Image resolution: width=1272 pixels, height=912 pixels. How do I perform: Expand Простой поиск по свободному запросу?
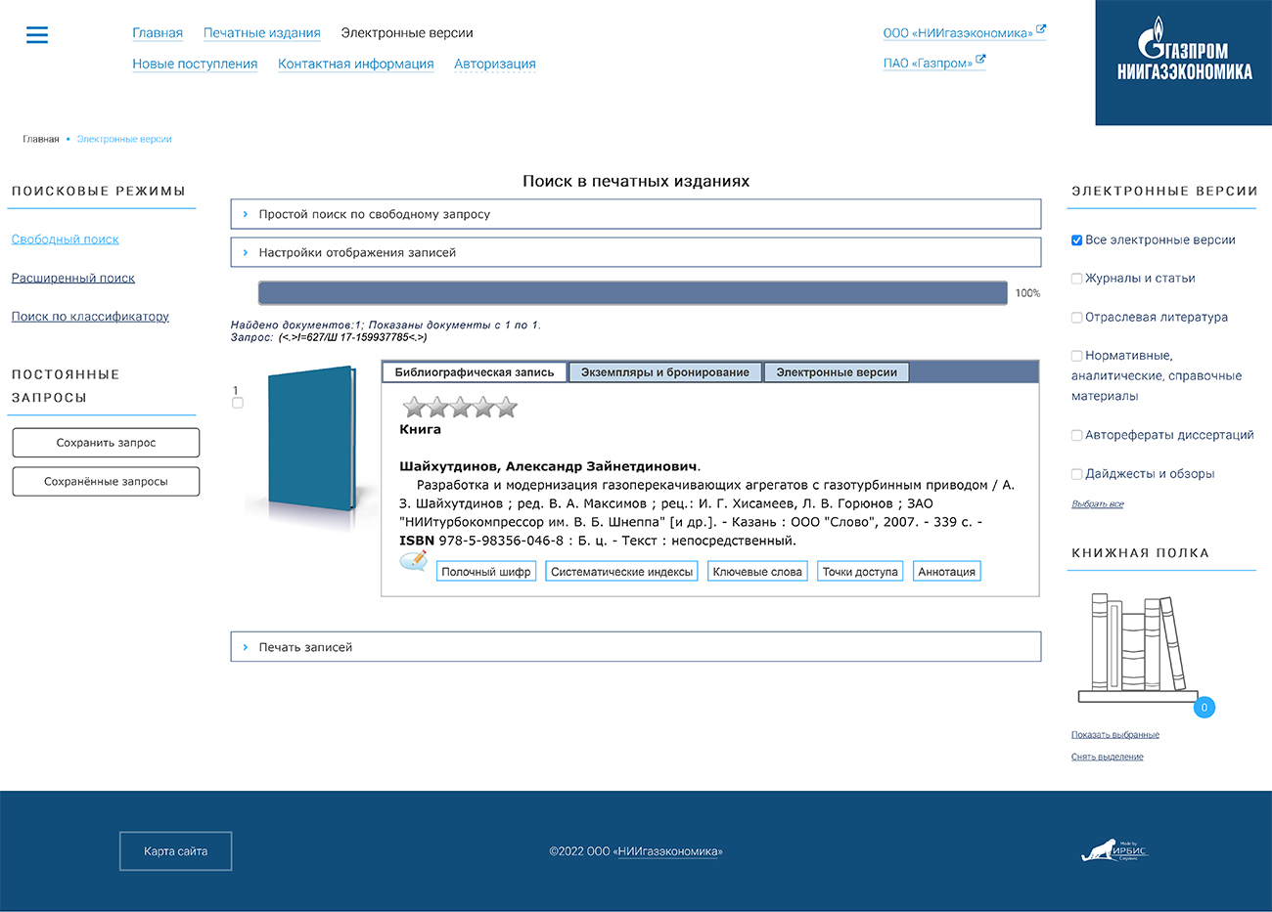click(635, 213)
